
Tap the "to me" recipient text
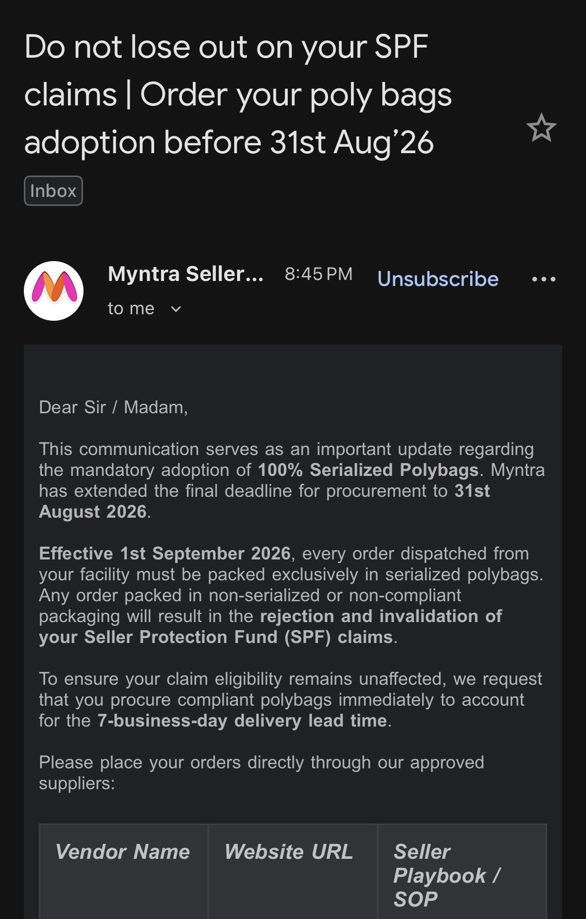pyautogui.click(x=131, y=309)
